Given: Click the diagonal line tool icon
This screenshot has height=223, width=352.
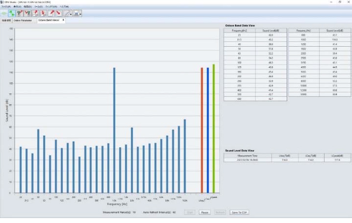Looking at the screenshot, I should 67,13.
